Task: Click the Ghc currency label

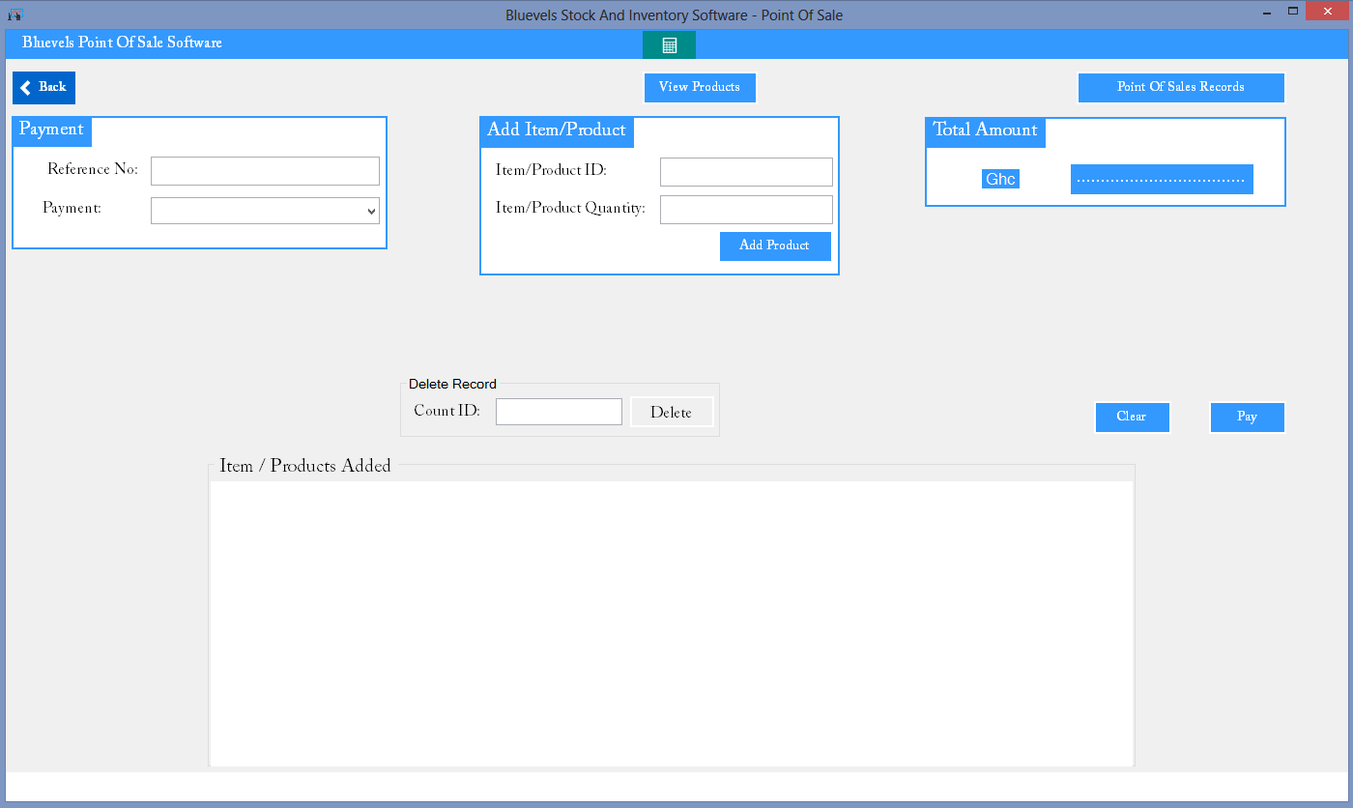Action: [1000, 180]
